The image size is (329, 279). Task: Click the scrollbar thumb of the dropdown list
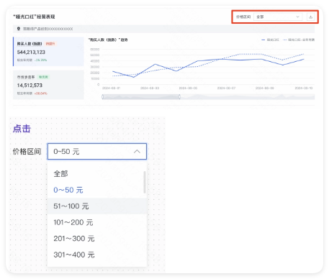point(145,182)
